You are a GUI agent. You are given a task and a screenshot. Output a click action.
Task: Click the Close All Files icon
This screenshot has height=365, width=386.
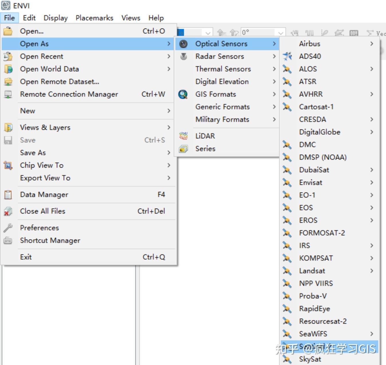pyautogui.click(x=8, y=211)
